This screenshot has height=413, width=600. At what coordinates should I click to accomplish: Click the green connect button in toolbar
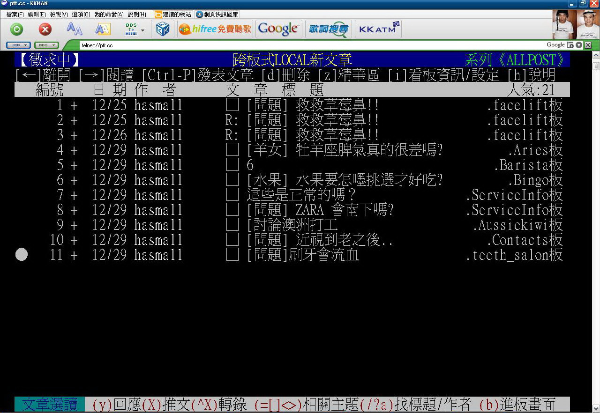[17, 29]
